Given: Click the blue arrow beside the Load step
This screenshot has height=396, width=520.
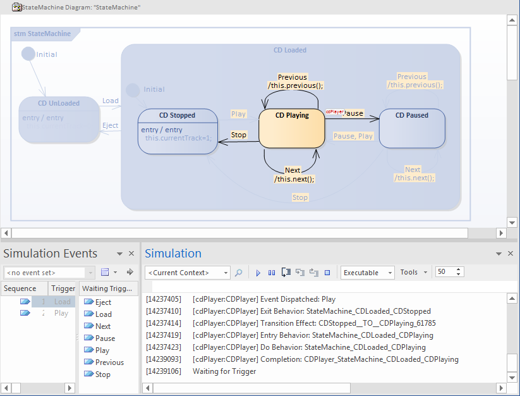Looking at the screenshot, I should 24,302.
